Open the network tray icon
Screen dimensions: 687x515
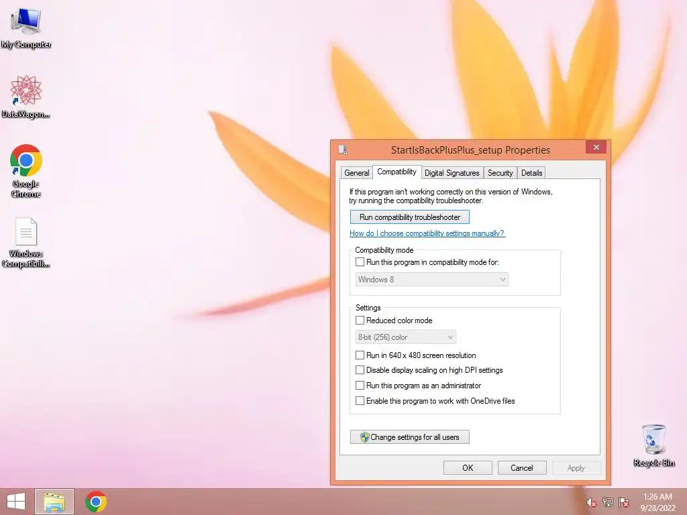[608, 502]
